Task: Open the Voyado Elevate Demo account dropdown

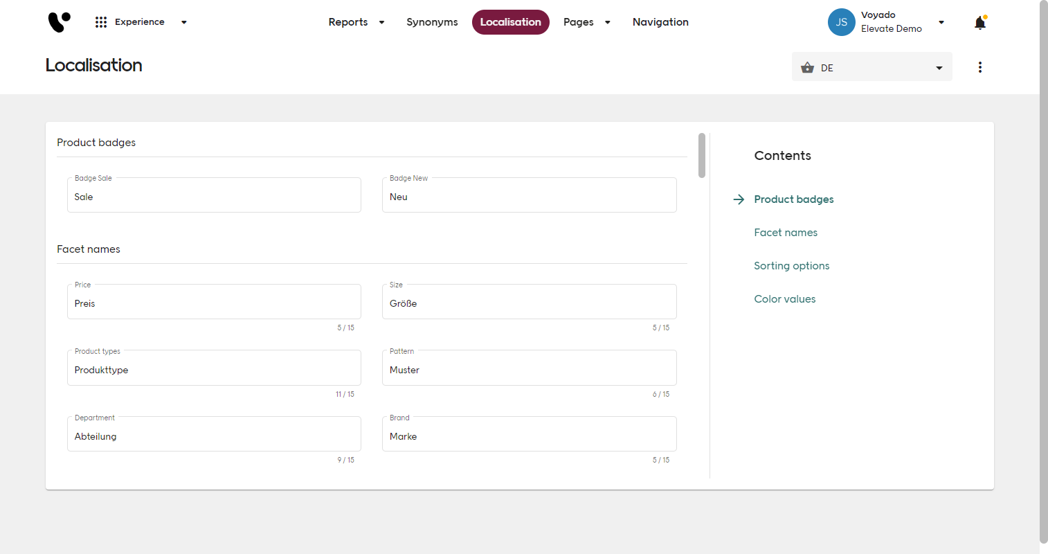Action: [x=941, y=22]
